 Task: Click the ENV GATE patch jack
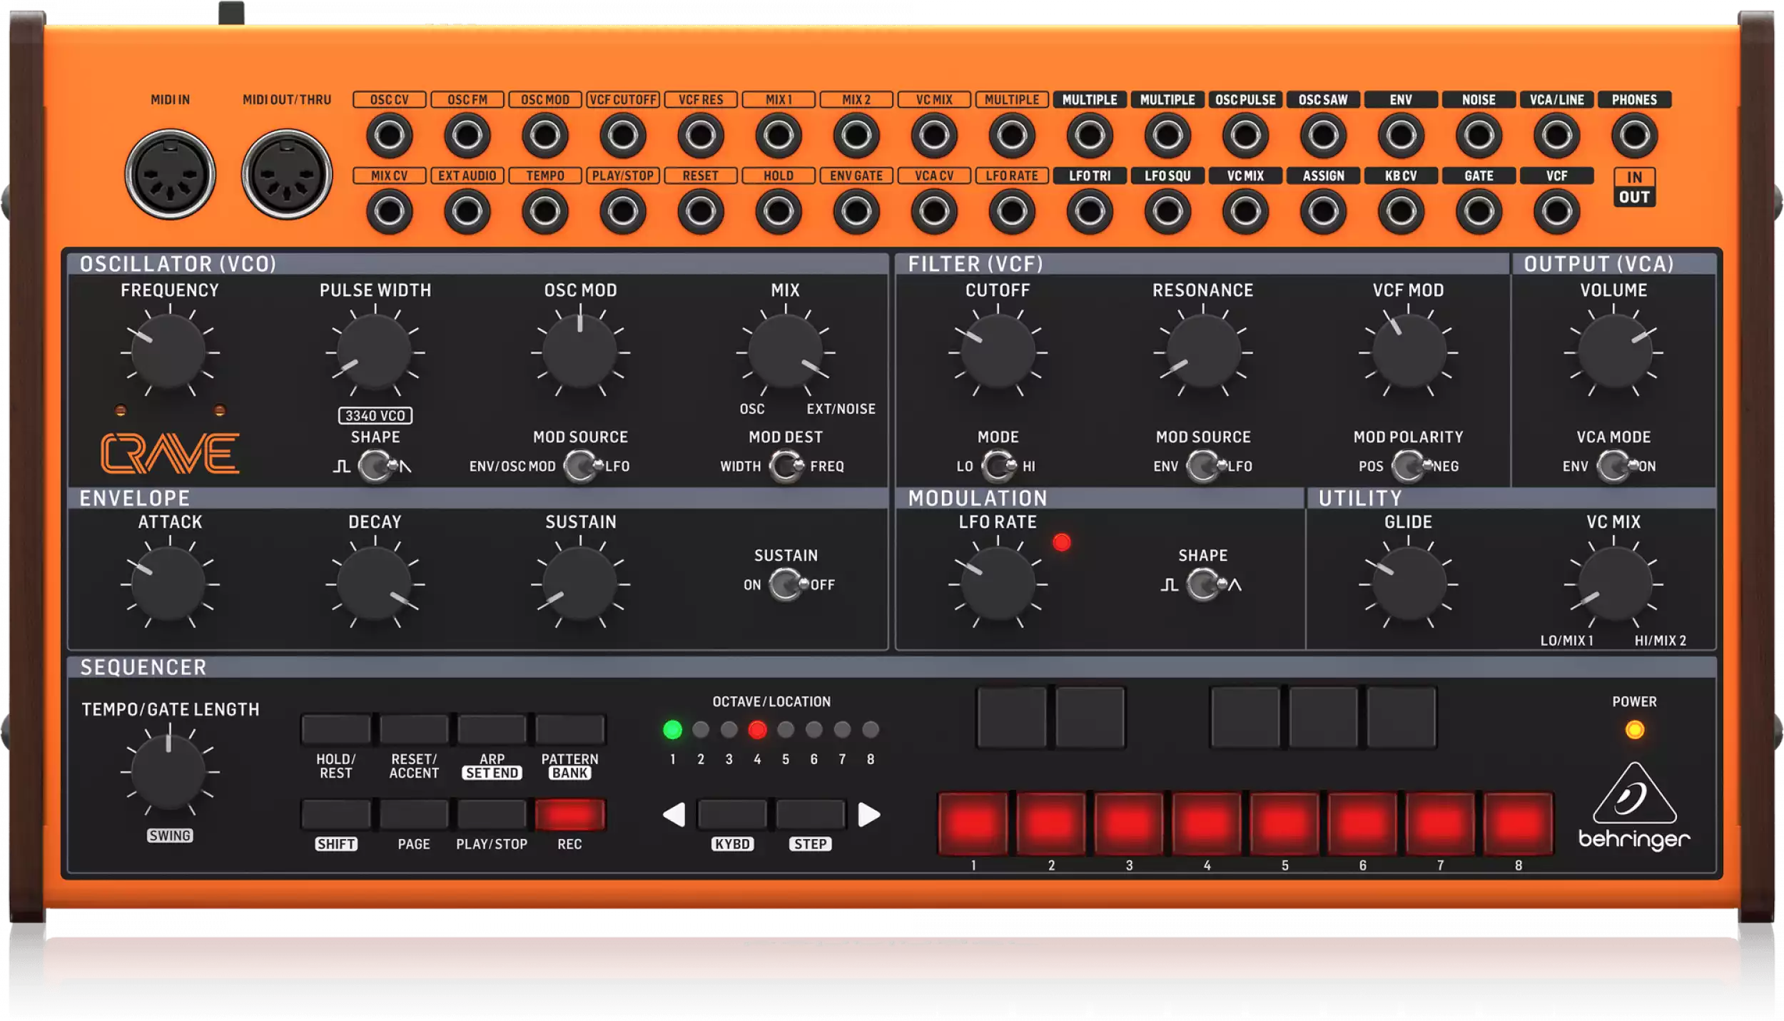(x=856, y=211)
